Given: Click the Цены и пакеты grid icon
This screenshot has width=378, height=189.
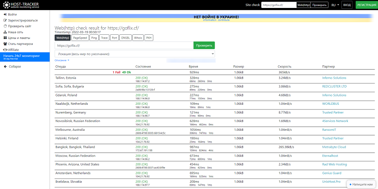Looking at the screenshot, I should point(5,38).
